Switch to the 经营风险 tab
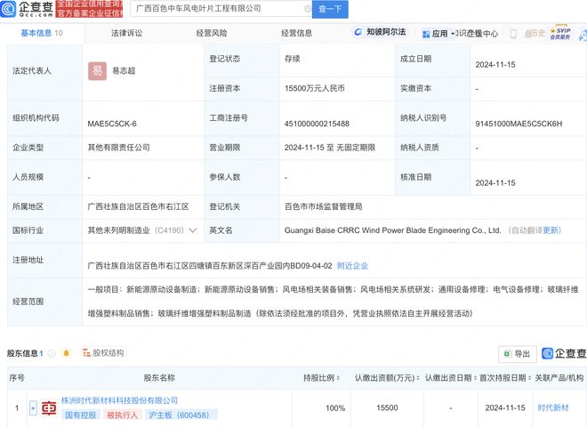 [212, 33]
